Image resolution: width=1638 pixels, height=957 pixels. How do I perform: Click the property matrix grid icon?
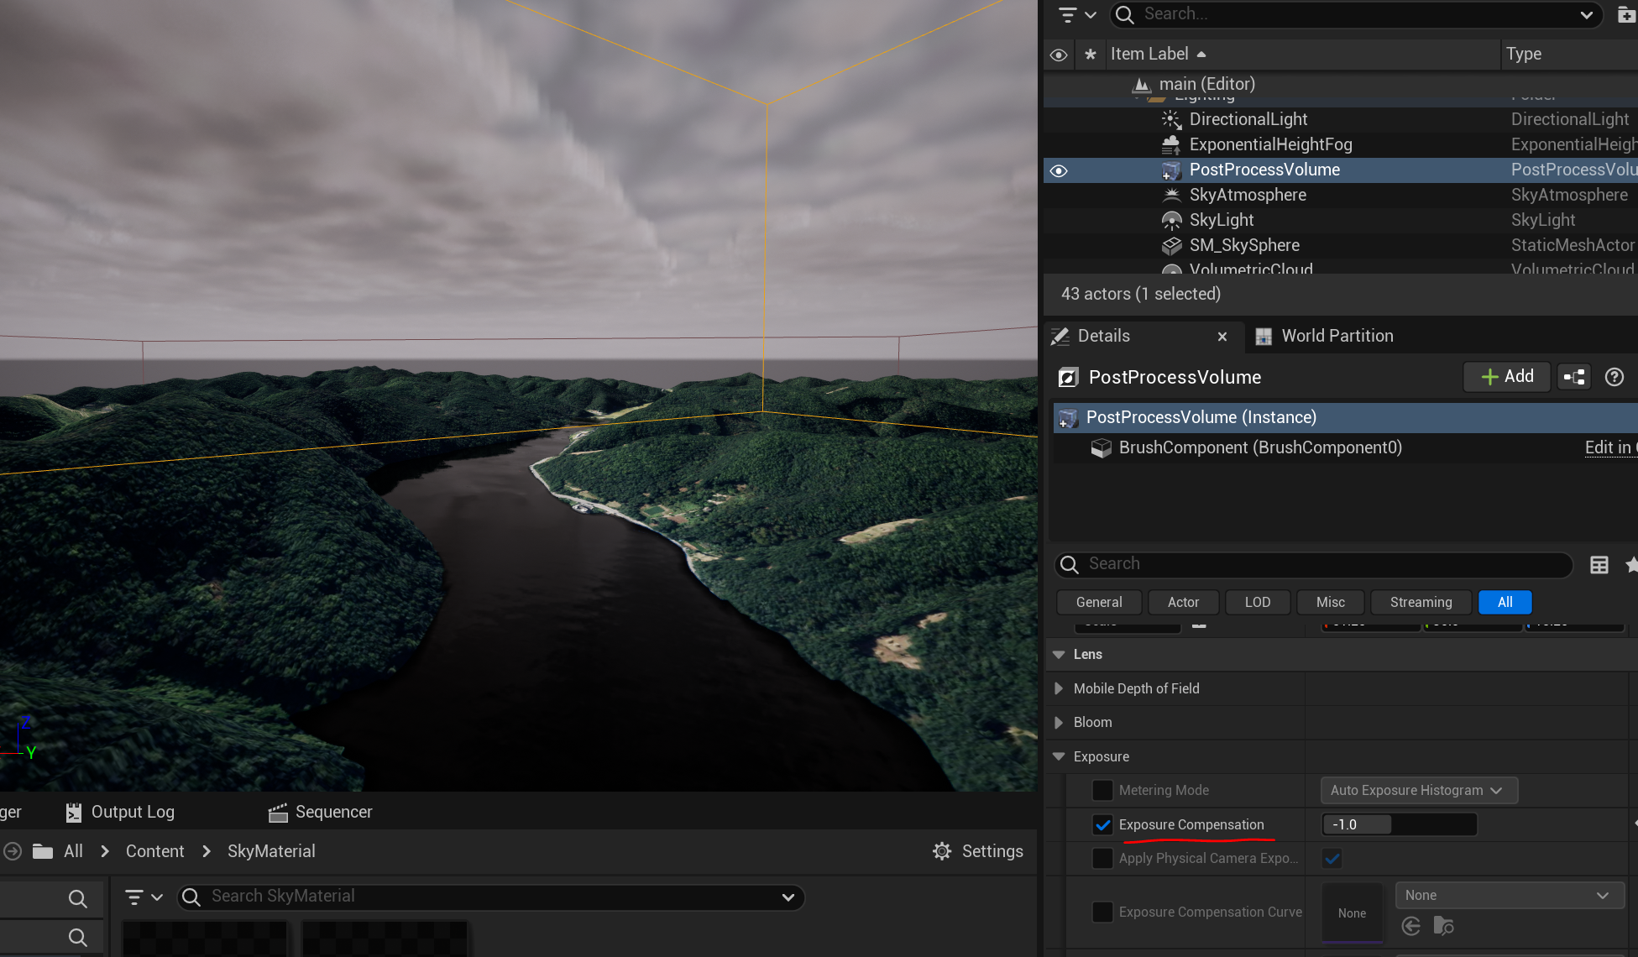1599,565
